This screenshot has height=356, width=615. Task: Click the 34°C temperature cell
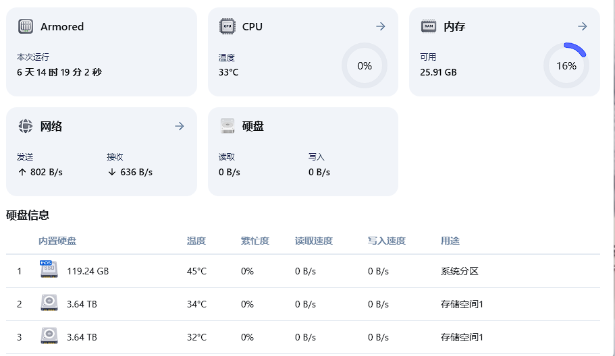(x=196, y=304)
